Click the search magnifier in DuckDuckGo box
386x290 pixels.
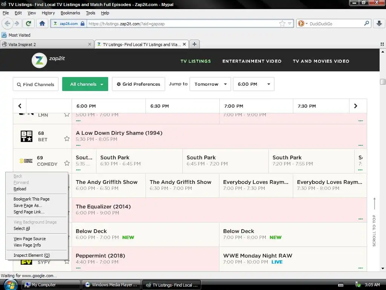click(x=366, y=23)
